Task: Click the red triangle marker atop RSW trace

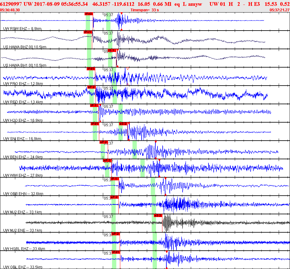Action: [121, 13]
